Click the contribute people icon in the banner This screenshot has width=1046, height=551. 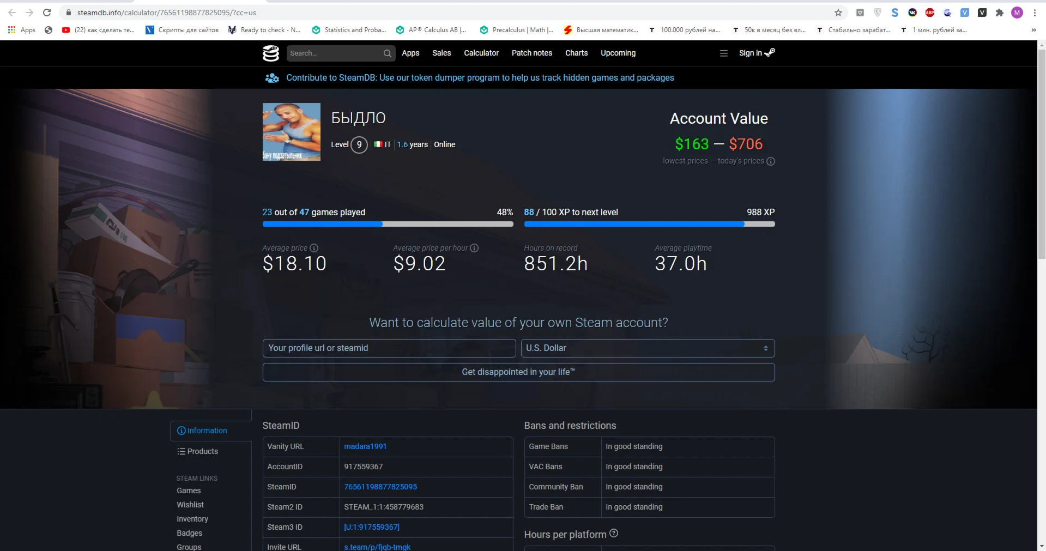(x=271, y=78)
